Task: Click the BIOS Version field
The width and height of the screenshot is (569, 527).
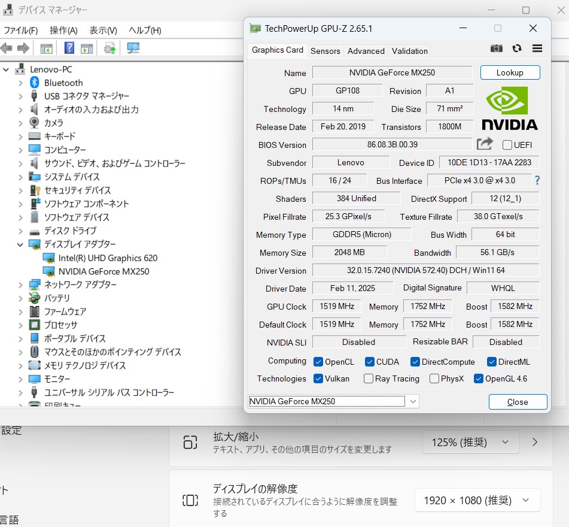Action: pyautogui.click(x=392, y=144)
